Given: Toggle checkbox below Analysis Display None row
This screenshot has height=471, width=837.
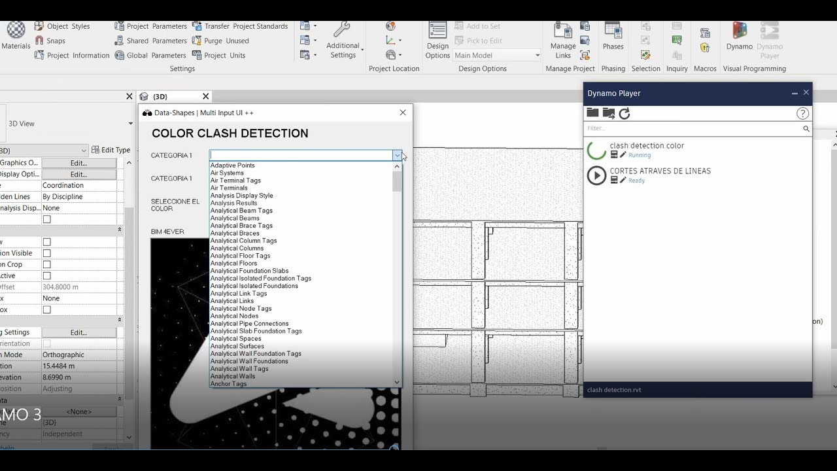Looking at the screenshot, I should (x=46, y=219).
